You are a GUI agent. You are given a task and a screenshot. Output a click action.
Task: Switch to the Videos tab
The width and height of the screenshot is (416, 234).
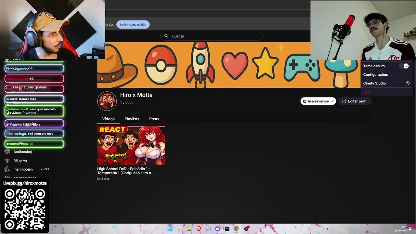(108, 119)
